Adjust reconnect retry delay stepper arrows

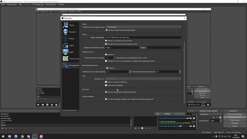pos(130,72)
